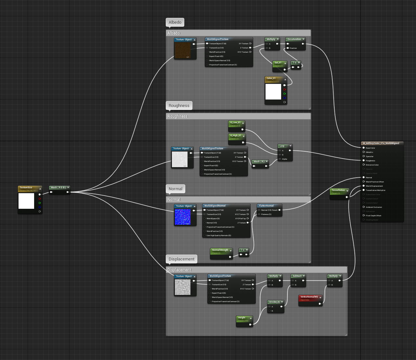This screenshot has width=416, height=360.
Task: Select the Roughness input pin on material output
Action: click(364, 160)
